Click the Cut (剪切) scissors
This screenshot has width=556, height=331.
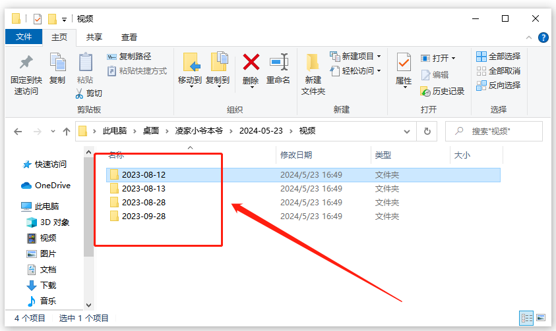88,93
